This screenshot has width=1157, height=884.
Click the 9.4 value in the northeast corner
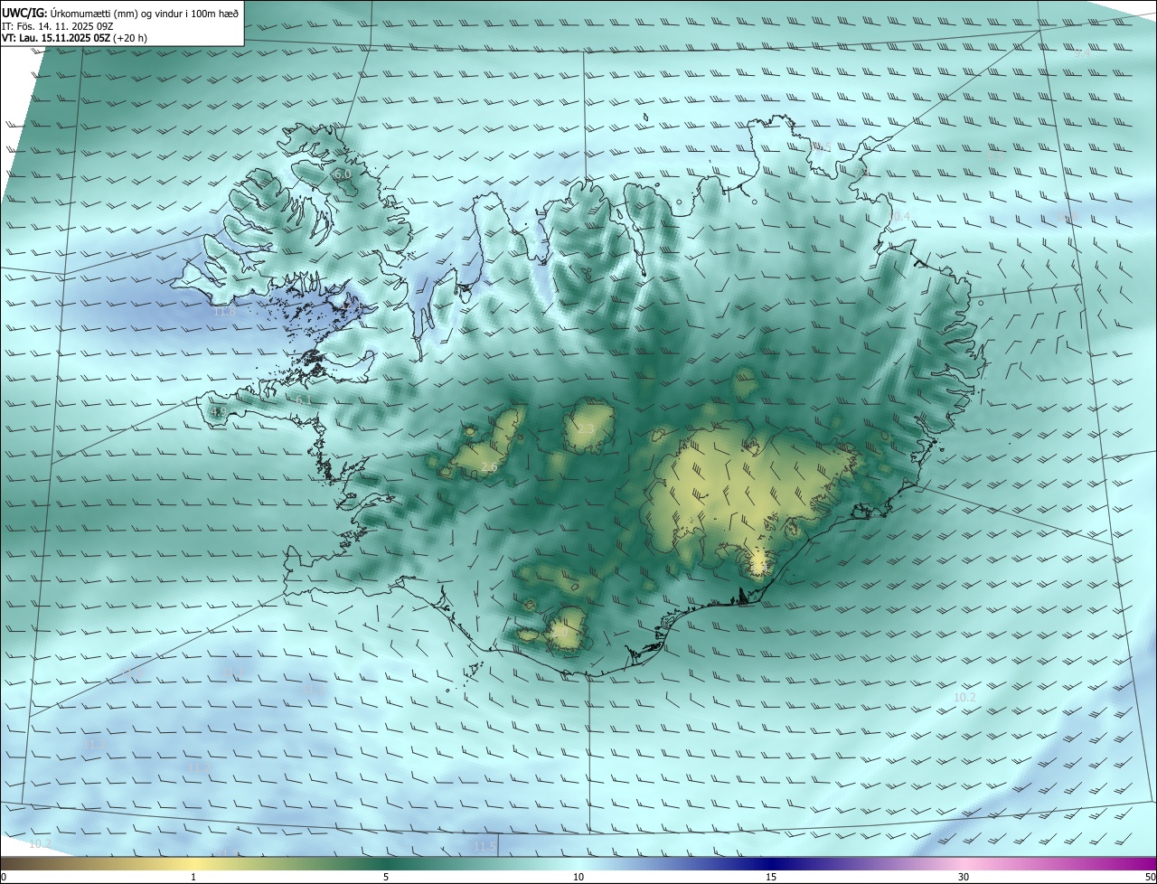[x=1082, y=53]
